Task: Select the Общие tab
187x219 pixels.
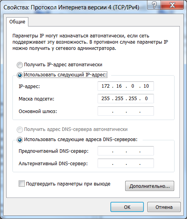Action: coord(17,22)
